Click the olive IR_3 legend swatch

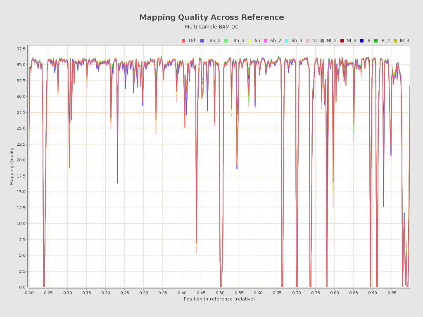(x=395, y=41)
